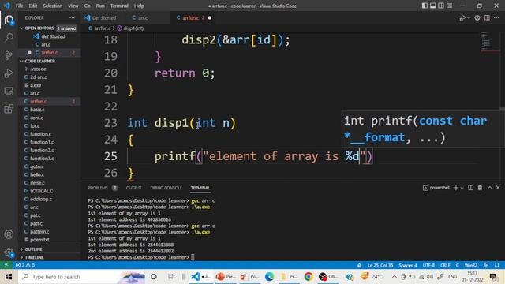Image resolution: width=505 pixels, height=284 pixels.
Task: Open Customize Layout button
Action: coord(449,6)
